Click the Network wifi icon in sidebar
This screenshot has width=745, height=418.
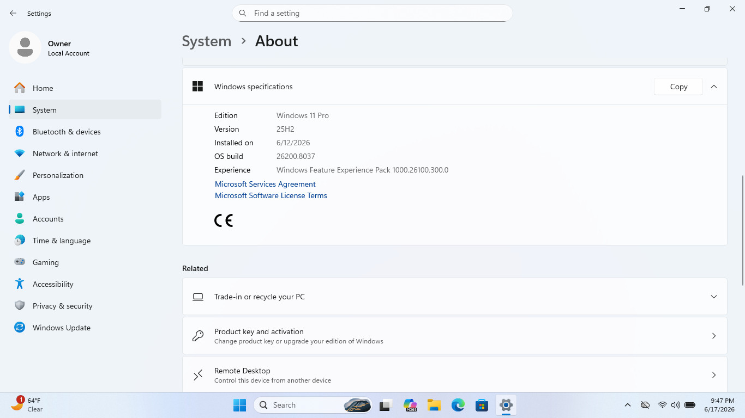(20, 153)
